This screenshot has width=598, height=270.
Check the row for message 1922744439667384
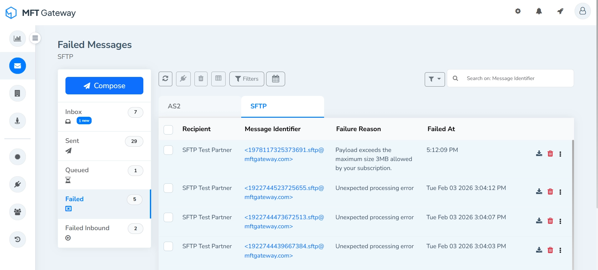(x=168, y=246)
